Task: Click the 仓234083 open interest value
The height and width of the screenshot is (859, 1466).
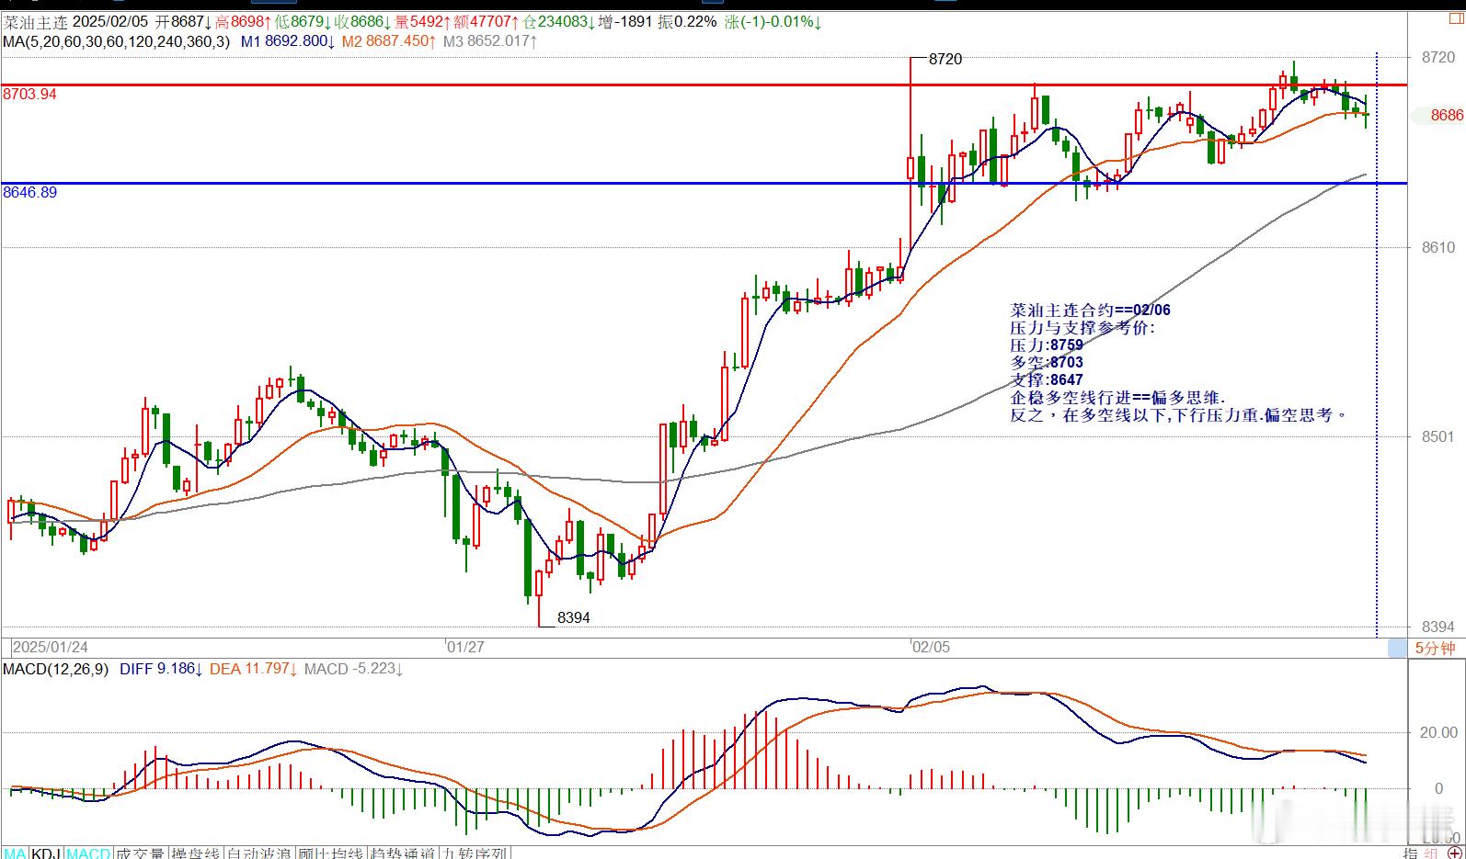Action: point(559,21)
